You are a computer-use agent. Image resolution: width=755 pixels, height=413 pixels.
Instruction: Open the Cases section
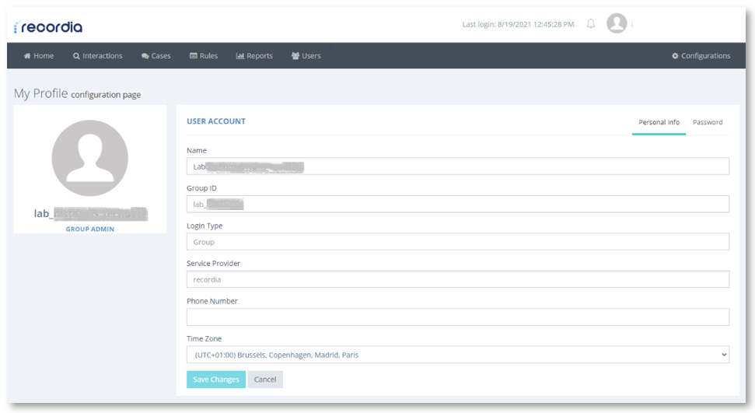pyautogui.click(x=156, y=56)
